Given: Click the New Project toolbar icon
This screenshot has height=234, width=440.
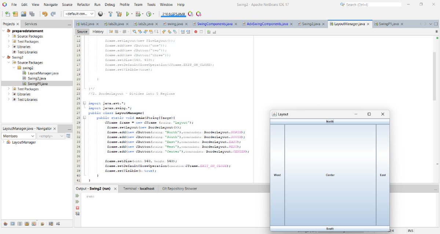Looking at the screenshot, I should 15,14.
